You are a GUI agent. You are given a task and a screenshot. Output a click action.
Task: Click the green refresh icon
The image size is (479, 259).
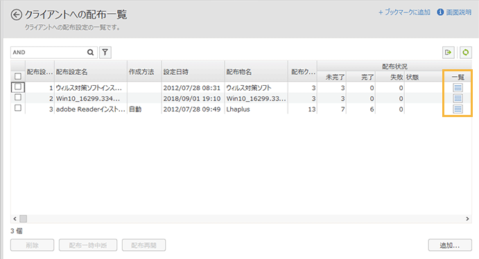(x=466, y=53)
